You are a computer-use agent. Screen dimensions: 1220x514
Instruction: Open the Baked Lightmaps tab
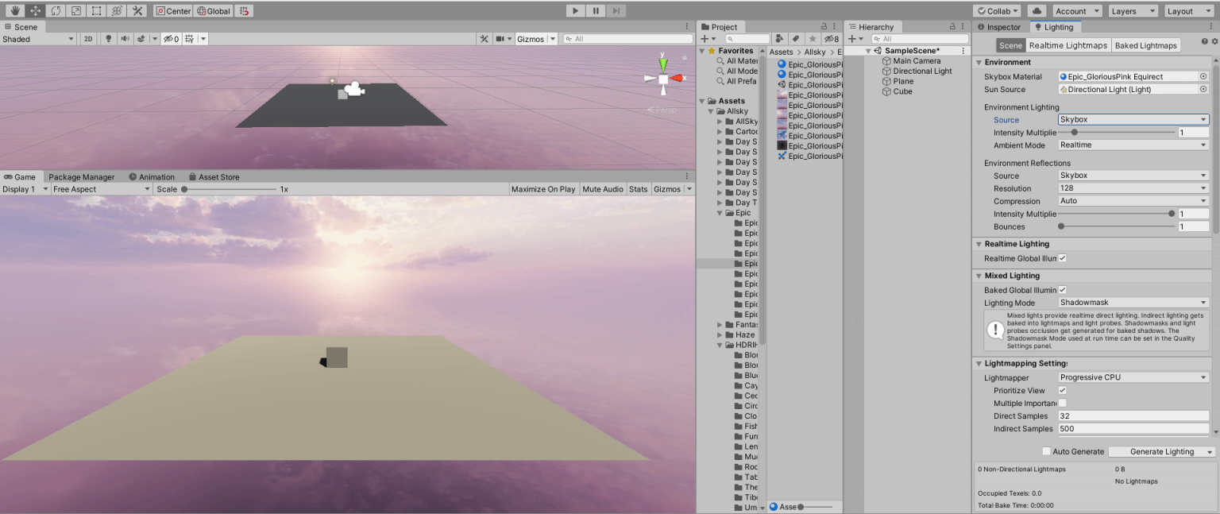[x=1146, y=45]
